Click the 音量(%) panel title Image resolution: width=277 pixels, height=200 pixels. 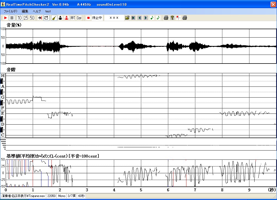14,25
